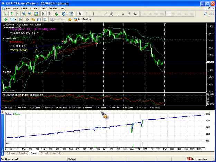
Task: Select the trendline drawing tool
Action: click(105, 14)
